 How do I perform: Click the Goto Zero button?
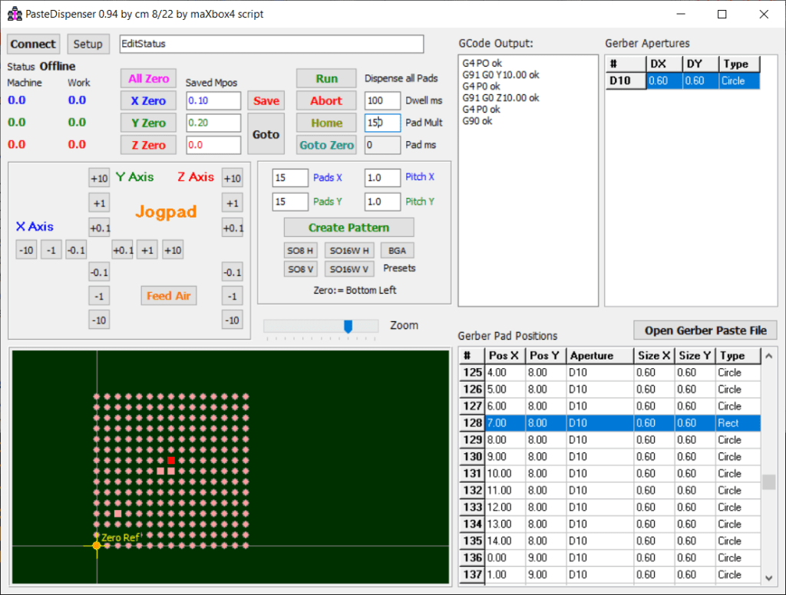pos(326,145)
